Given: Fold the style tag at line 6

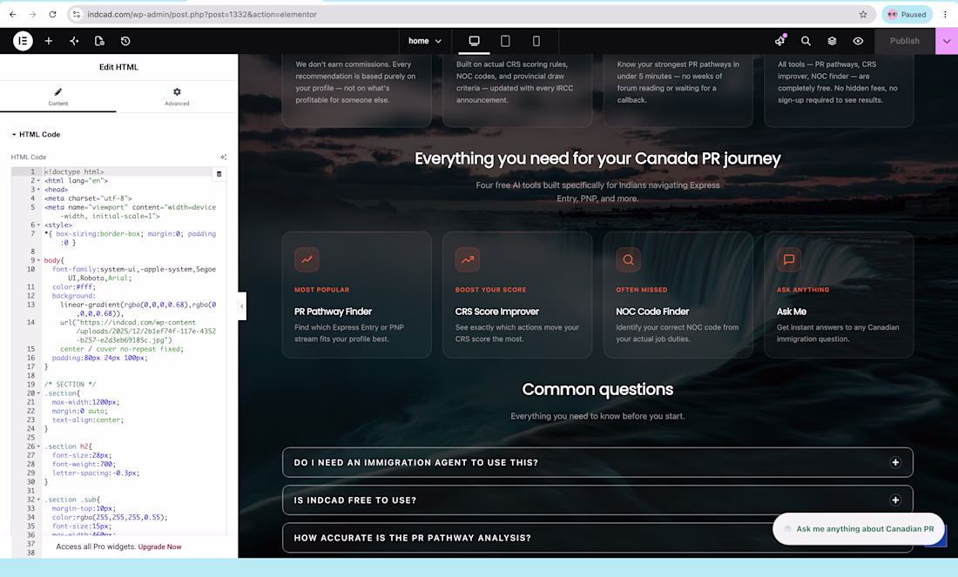Looking at the screenshot, I should [x=38, y=225].
